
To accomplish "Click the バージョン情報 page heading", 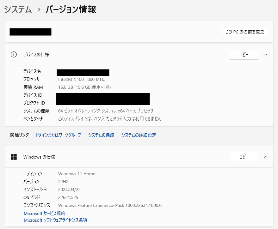I will pyautogui.click(x=71, y=9).
